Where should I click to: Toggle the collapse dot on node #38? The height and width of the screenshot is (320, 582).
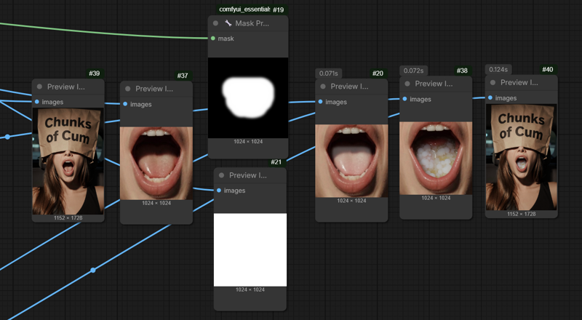tap(406, 84)
